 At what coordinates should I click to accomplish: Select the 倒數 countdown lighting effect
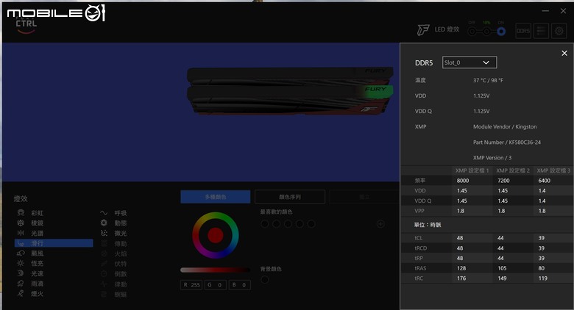114,274
